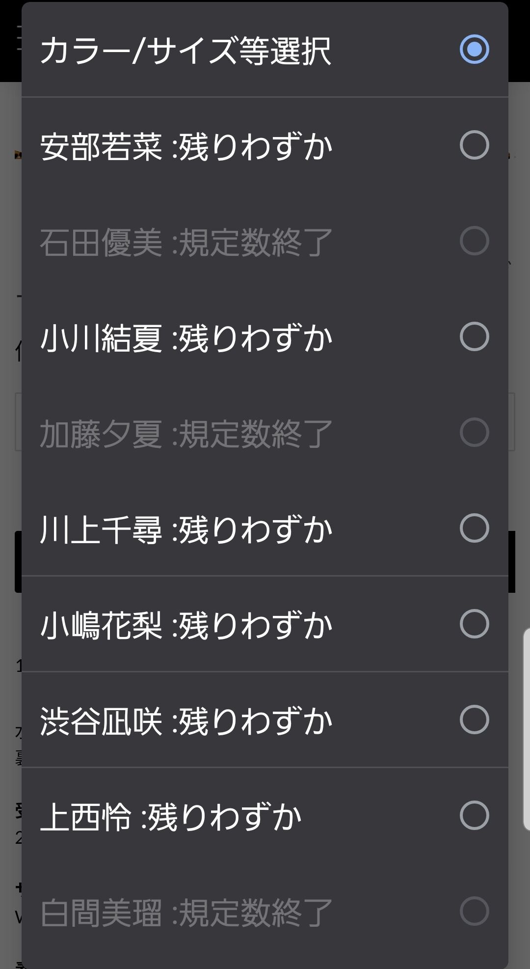Screen dimensions: 530x969
Task: Click the disabled 石田優美 radio button
Action: pos(474,241)
